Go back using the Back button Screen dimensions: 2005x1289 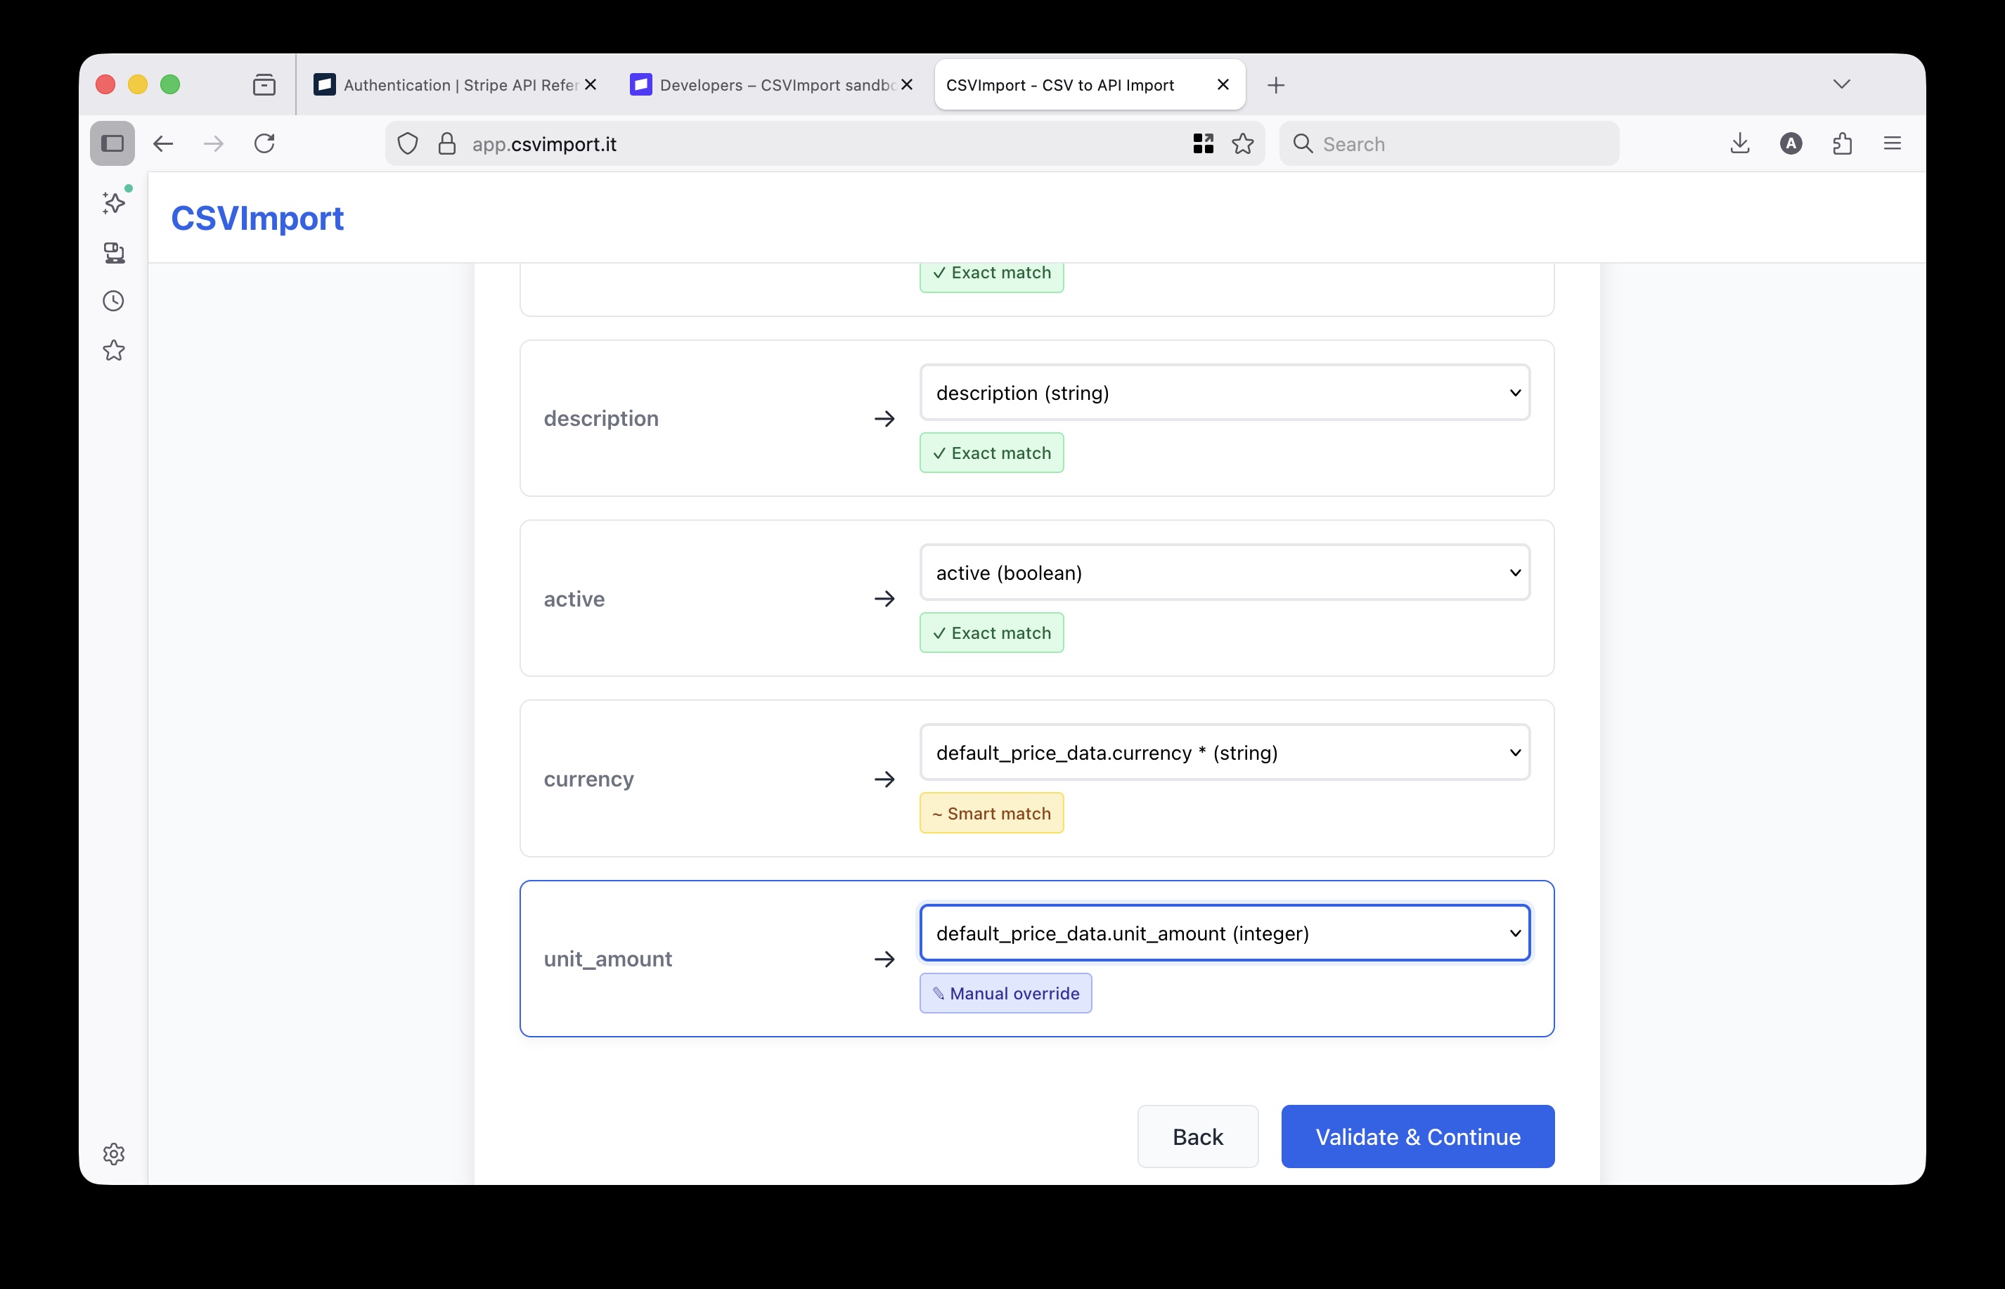click(x=1197, y=1136)
